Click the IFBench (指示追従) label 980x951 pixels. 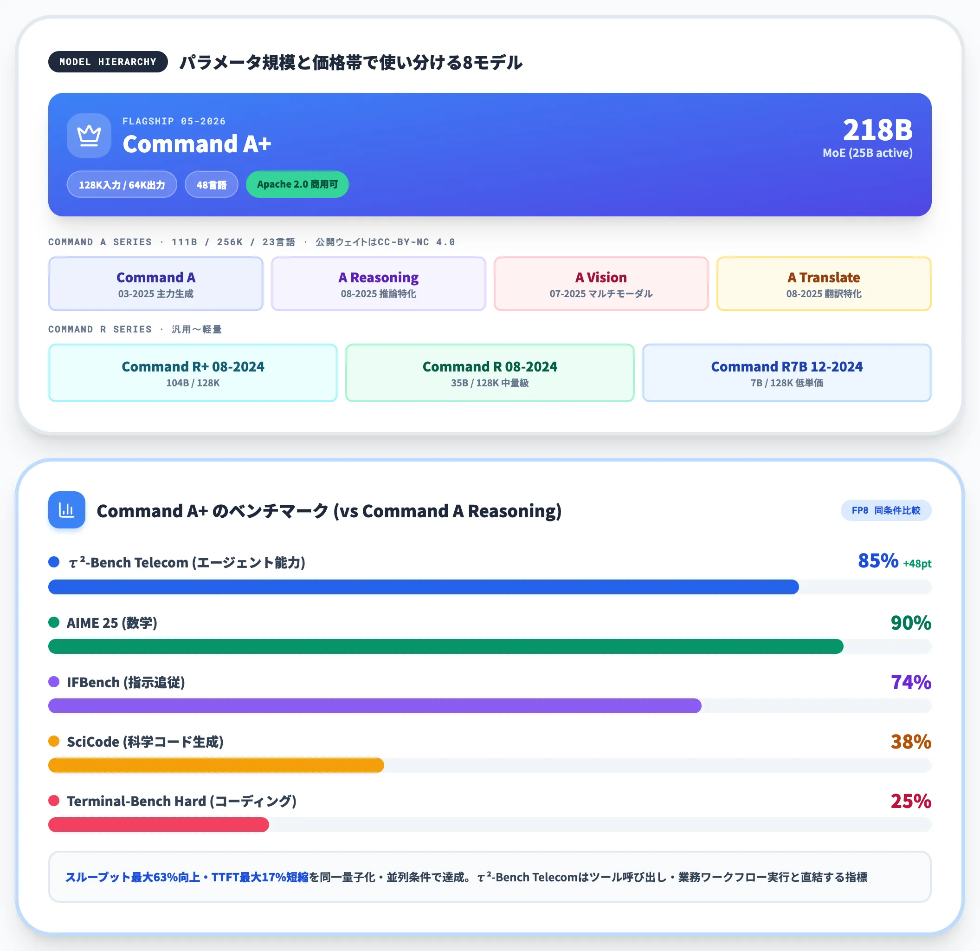pos(126,682)
